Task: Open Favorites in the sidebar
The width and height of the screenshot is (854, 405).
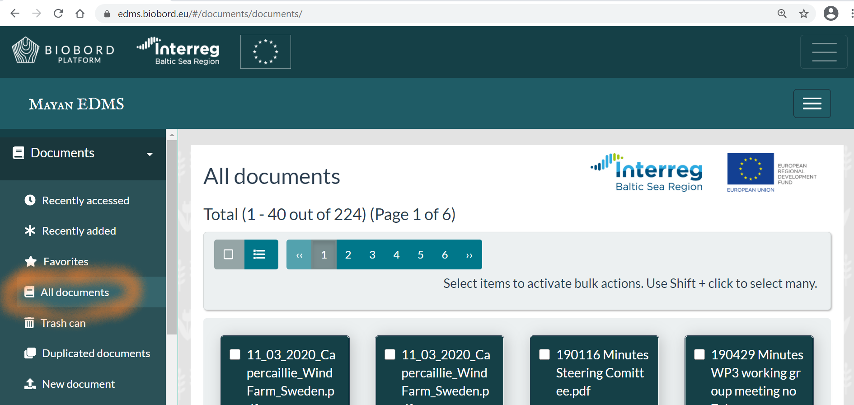Action: [66, 261]
